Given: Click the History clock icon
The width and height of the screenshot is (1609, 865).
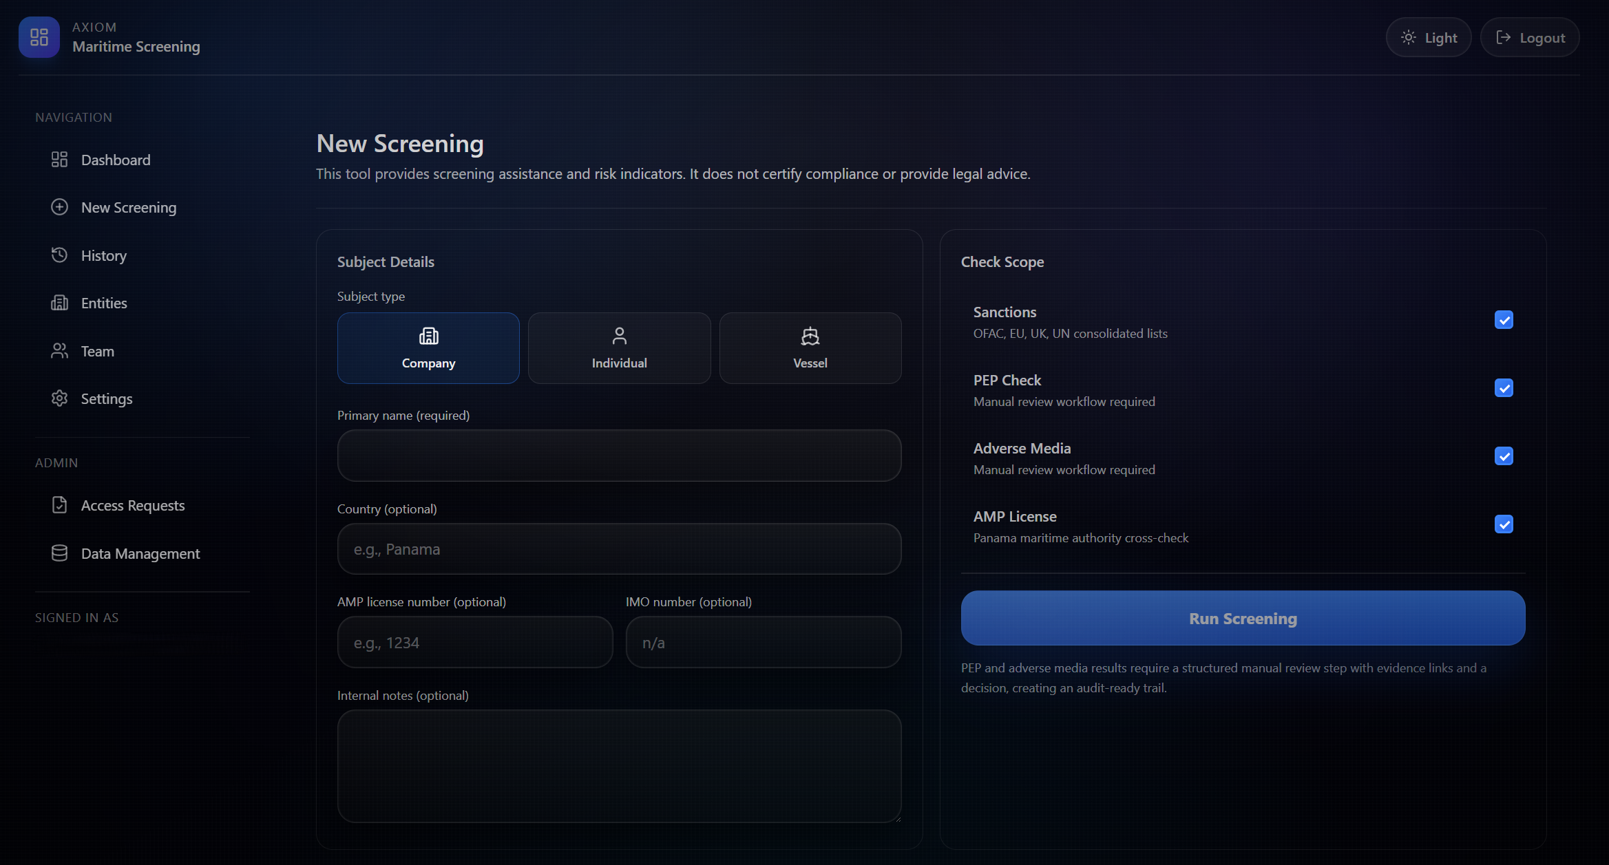Looking at the screenshot, I should [x=59, y=255].
